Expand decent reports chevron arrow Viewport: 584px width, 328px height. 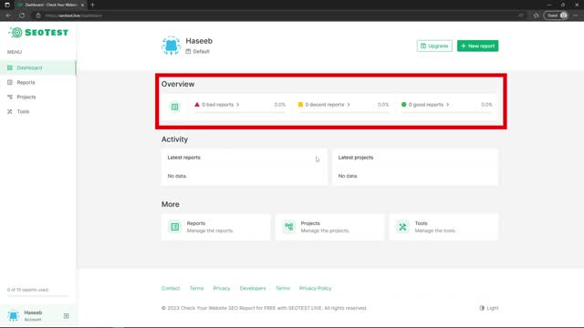click(349, 105)
